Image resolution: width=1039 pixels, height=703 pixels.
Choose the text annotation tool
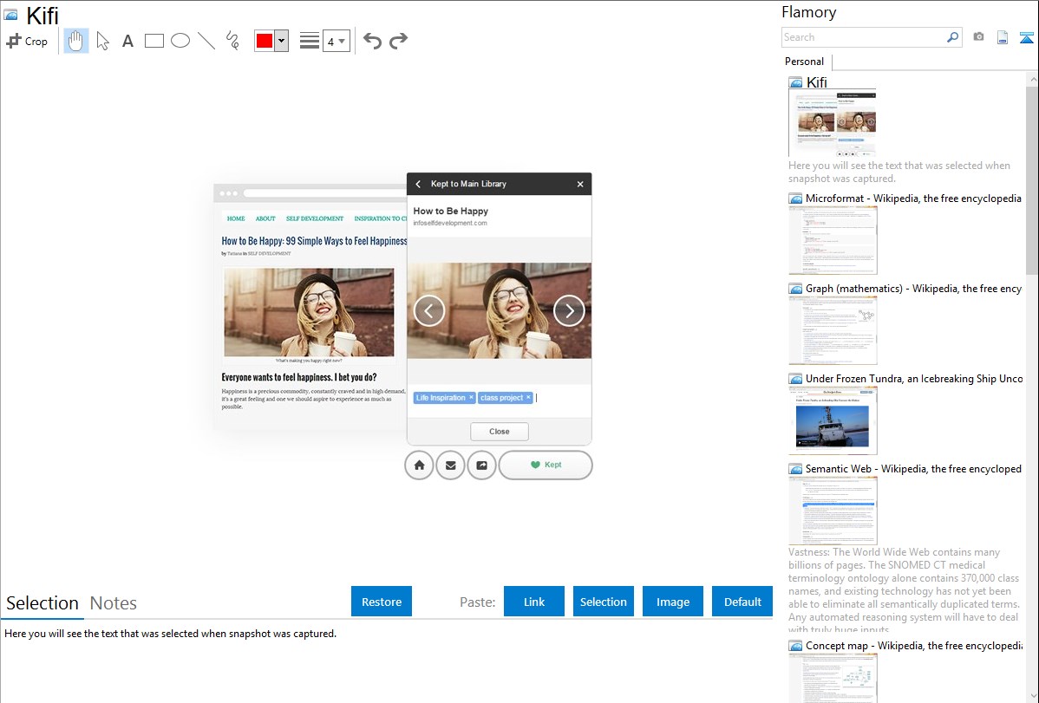click(127, 41)
